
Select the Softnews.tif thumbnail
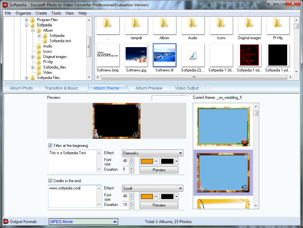click(165, 55)
